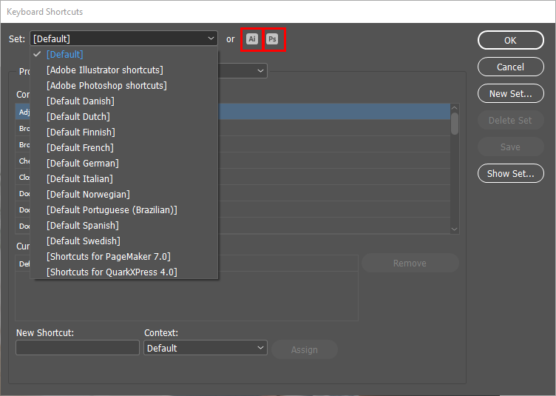556x396 pixels.
Task: Click the Save button
Action: coord(511,147)
